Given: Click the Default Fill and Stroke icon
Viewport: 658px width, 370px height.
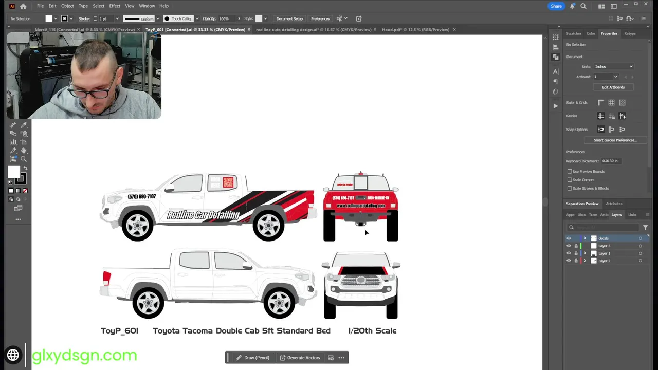Looking at the screenshot, I should (x=10, y=182).
